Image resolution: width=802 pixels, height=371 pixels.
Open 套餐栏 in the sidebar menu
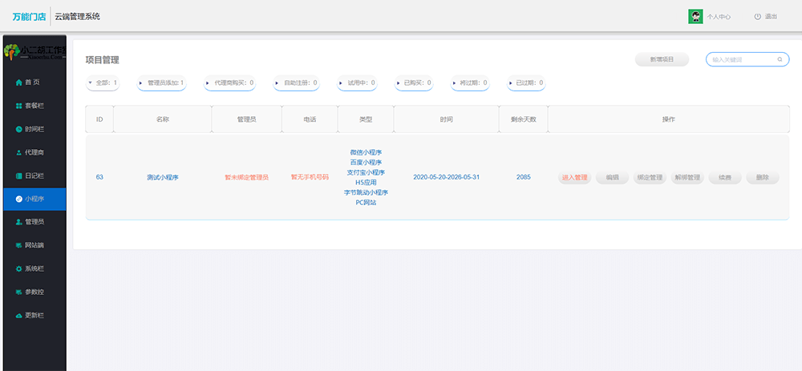coord(34,106)
